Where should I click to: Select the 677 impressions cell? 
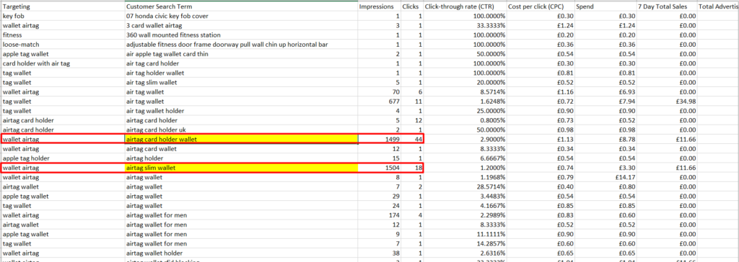pyautogui.click(x=379, y=101)
